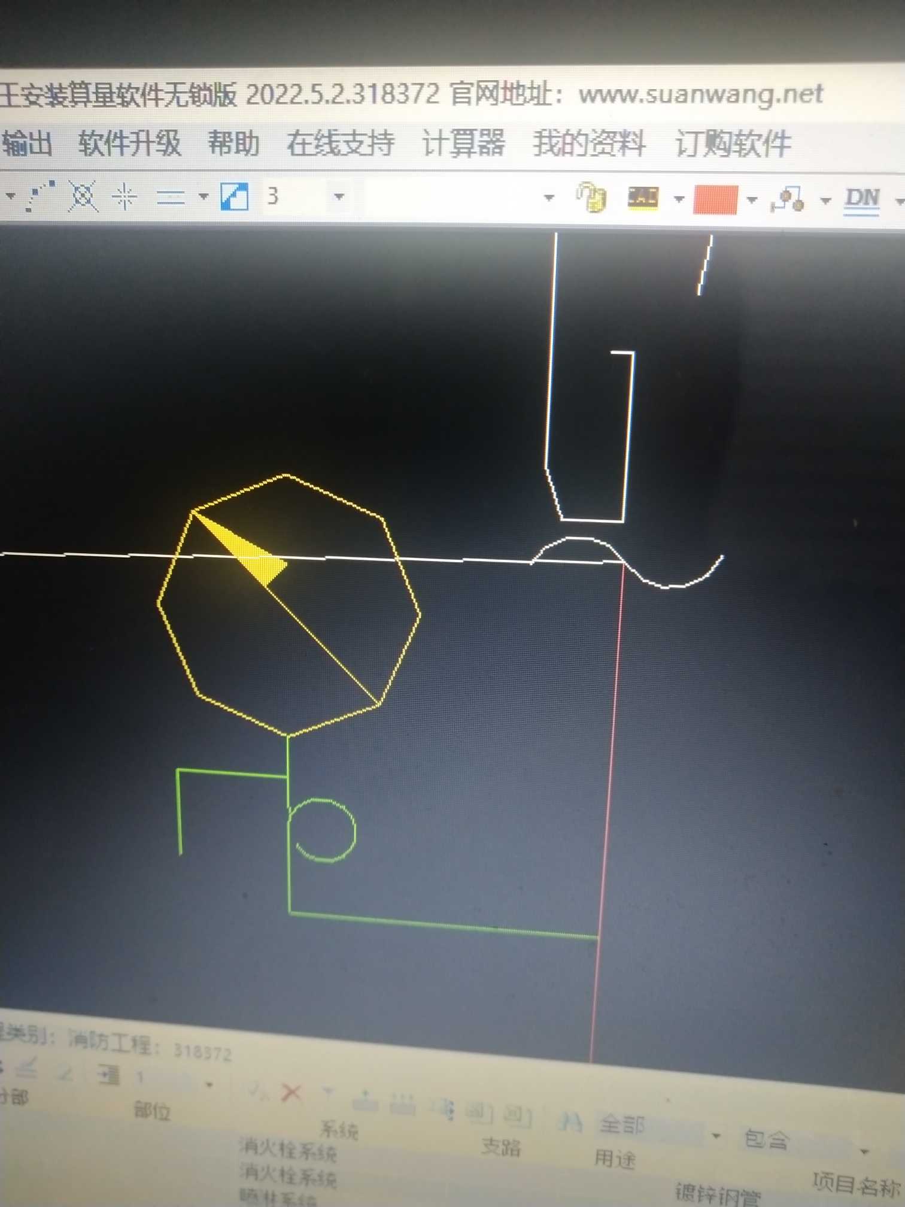Screen dimensions: 905x1207
Task: Open the 输出 menu
Action: tap(27, 144)
